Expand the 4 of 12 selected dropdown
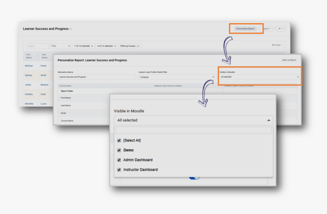 [x=106, y=46]
